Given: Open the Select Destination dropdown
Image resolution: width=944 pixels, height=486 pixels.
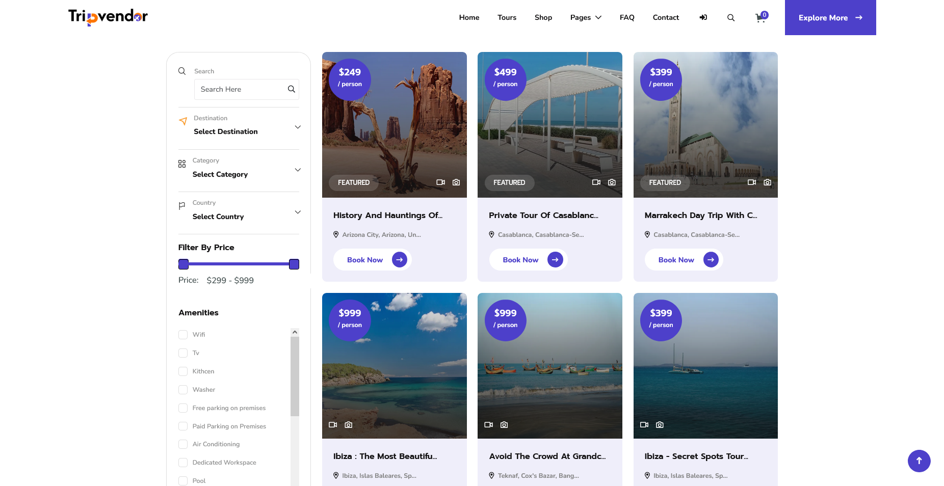Looking at the screenshot, I should (x=247, y=131).
